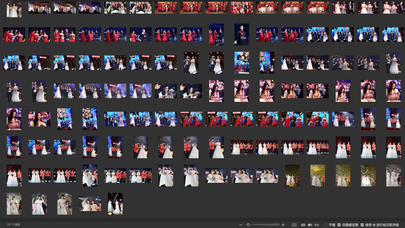Click the minus icon to shrink thumbnails
The height and width of the screenshot is (228, 405).
pyautogui.click(x=241, y=225)
